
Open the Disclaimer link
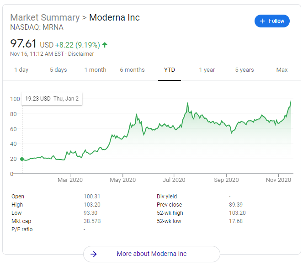[81, 54]
